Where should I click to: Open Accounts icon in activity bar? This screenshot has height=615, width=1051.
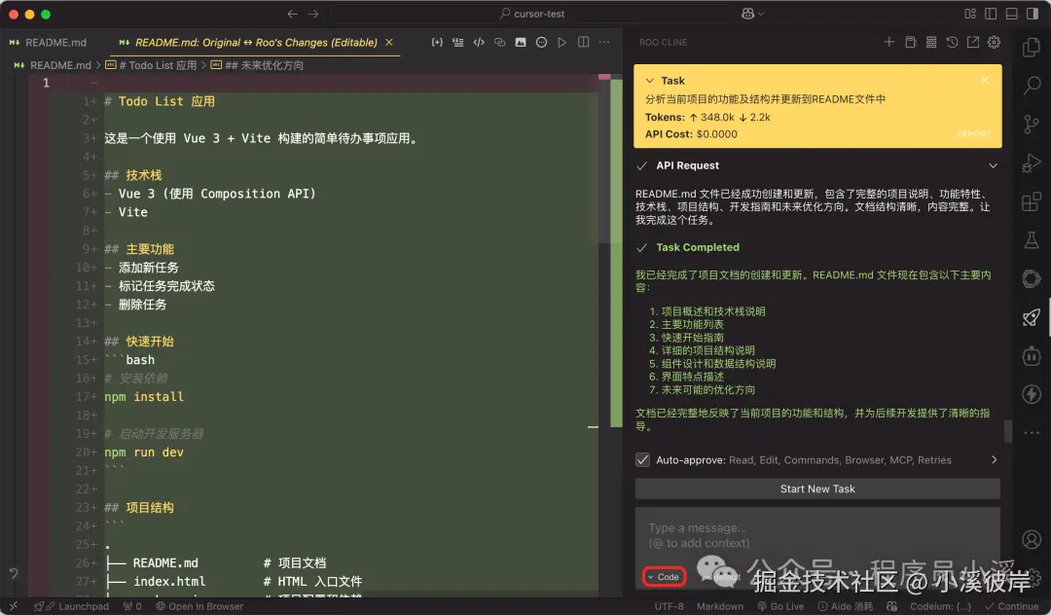(1032, 539)
